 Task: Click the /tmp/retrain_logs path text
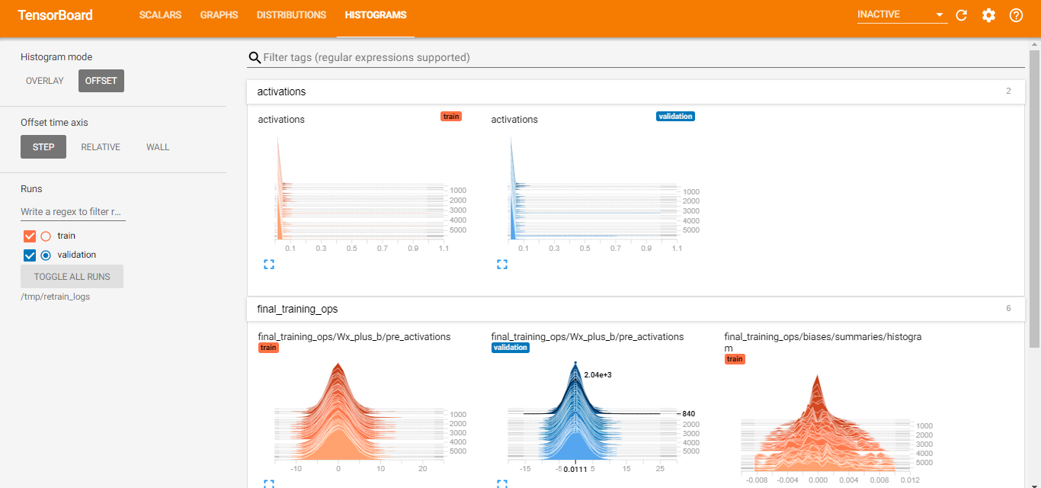pyautogui.click(x=56, y=297)
